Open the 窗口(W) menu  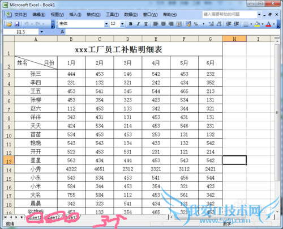150,15
